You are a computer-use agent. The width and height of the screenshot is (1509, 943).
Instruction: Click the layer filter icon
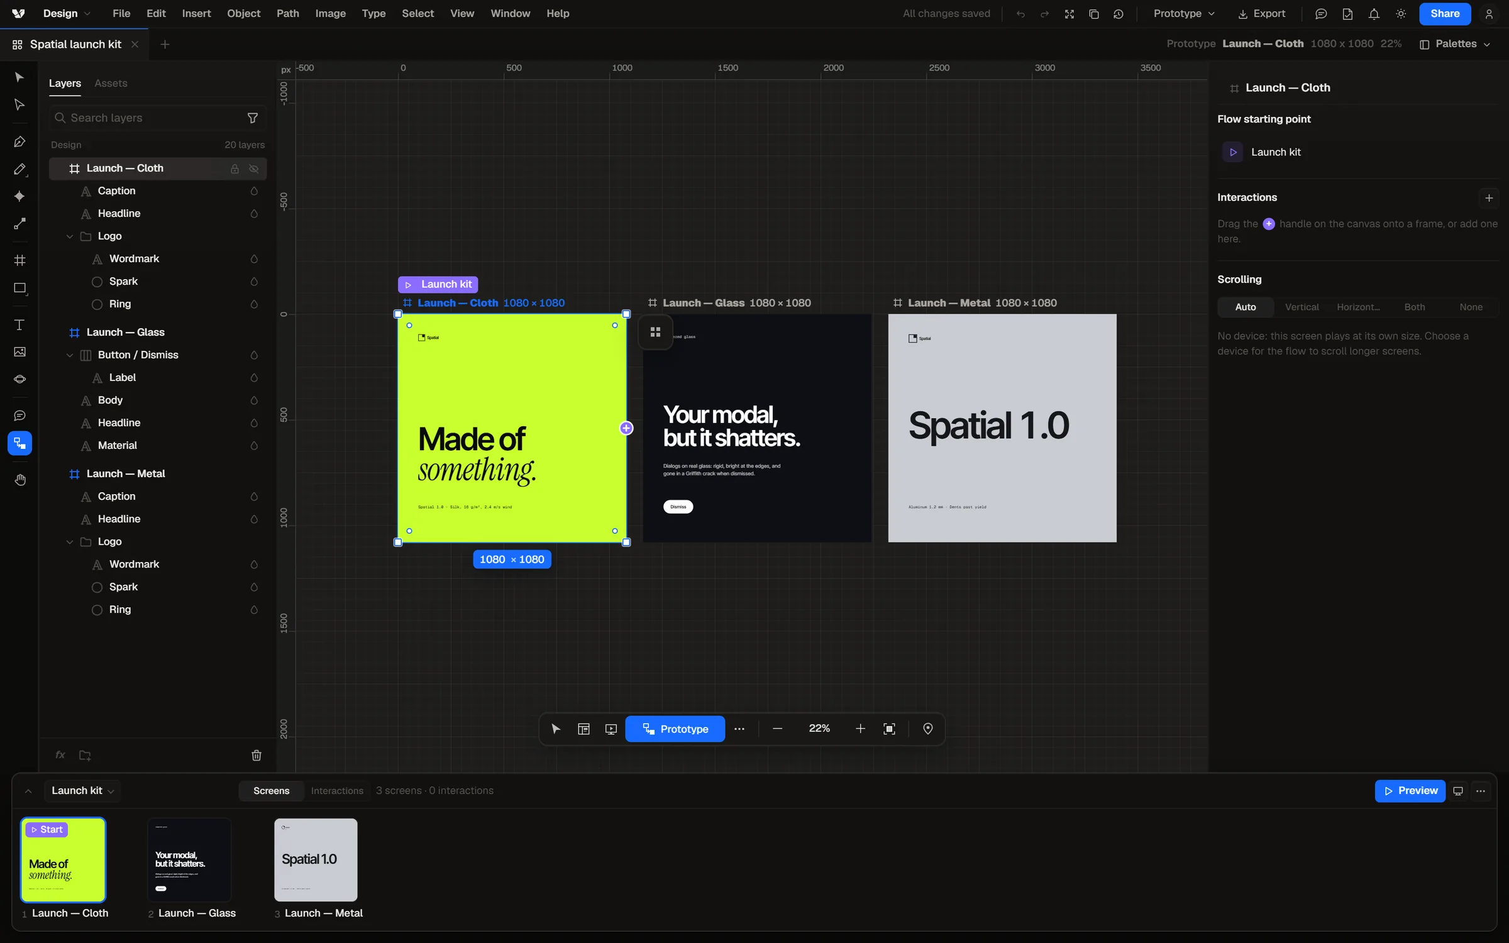[253, 118]
